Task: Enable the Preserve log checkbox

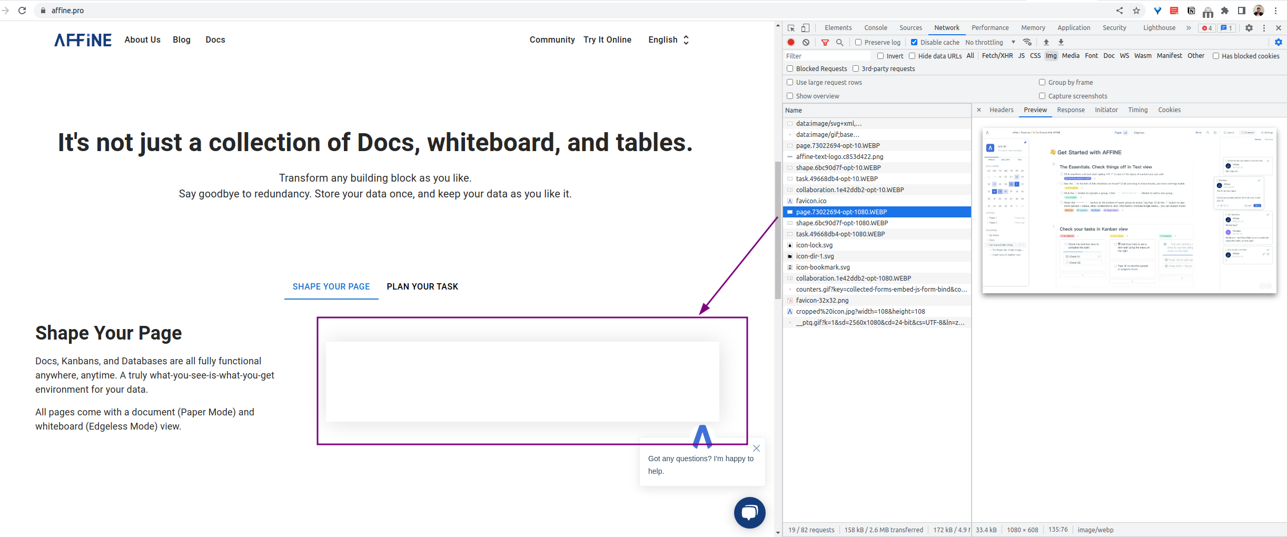Action: pyautogui.click(x=858, y=42)
